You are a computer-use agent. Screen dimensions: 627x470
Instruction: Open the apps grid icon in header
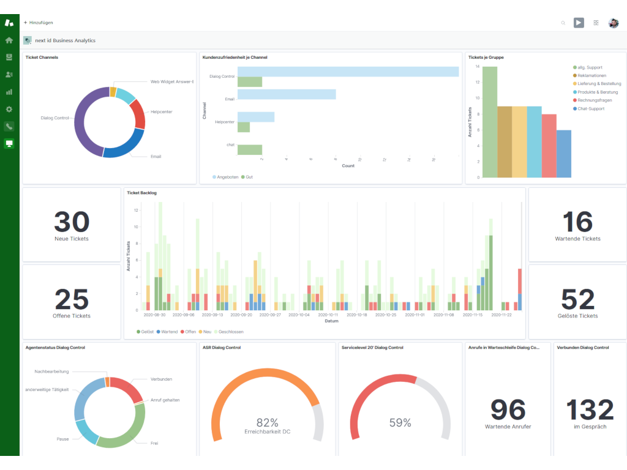tap(596, 23)
